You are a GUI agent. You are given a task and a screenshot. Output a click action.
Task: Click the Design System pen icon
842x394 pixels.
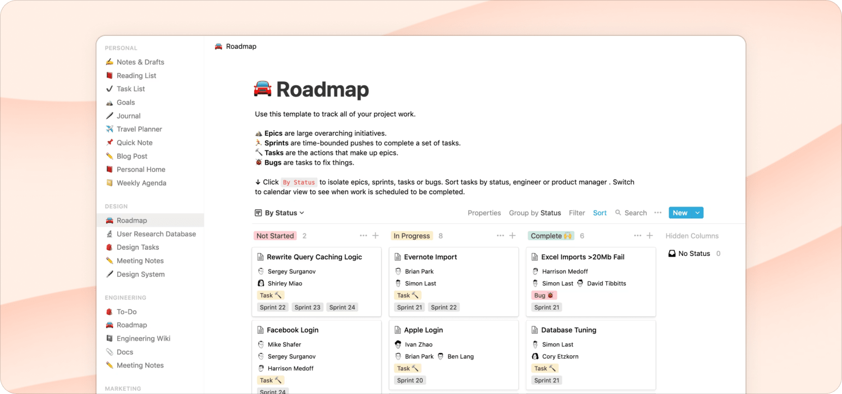click(109, 274)
